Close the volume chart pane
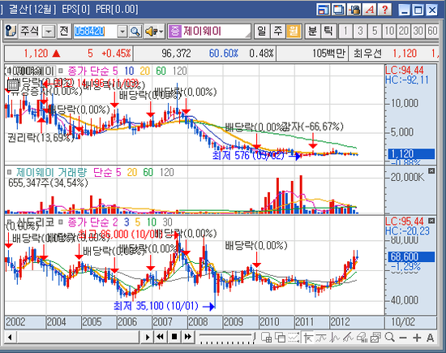 431,170
